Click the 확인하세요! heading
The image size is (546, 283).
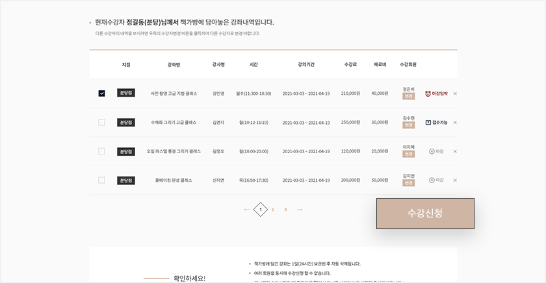point(189,278)
